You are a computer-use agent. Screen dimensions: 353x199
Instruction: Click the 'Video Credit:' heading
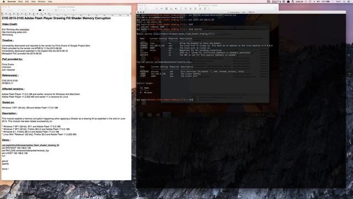pyautogui.click(x=10, y=24)
